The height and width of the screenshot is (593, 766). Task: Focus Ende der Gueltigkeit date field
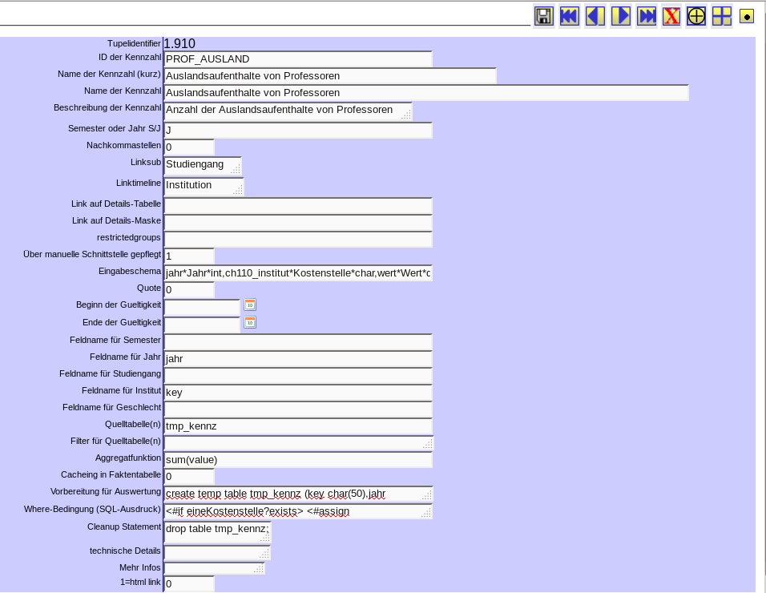point(202,325)
